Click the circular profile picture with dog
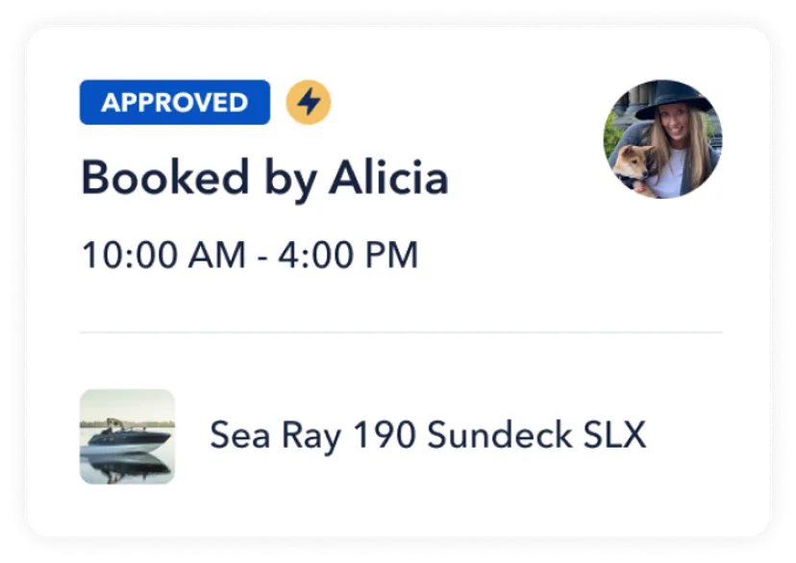796x563 pixels. [660, 139]
